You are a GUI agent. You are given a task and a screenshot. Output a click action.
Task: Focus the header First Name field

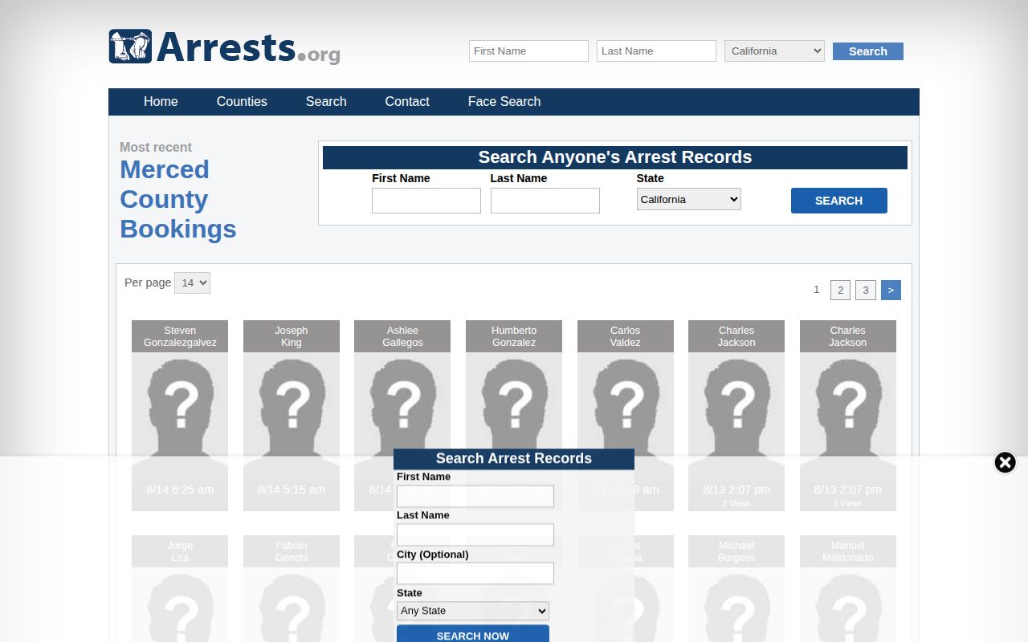528,51
